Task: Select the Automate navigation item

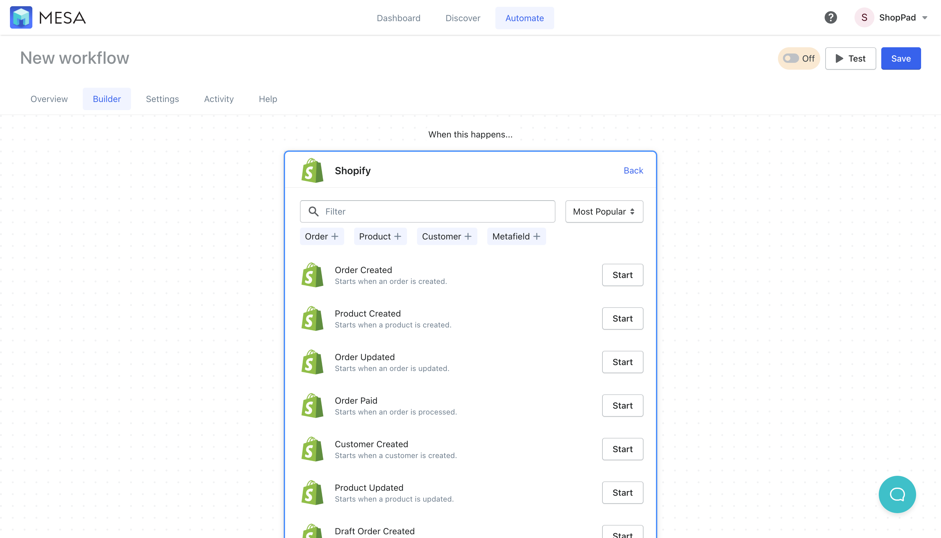Action: pyautogui.click(x=524, y=18)
